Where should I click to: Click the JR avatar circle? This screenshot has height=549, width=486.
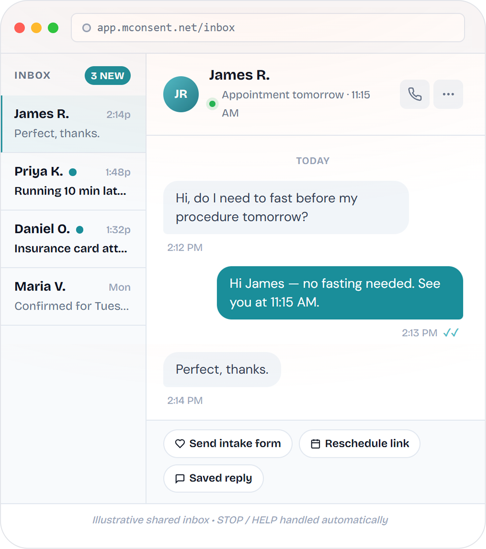(181, 94)
